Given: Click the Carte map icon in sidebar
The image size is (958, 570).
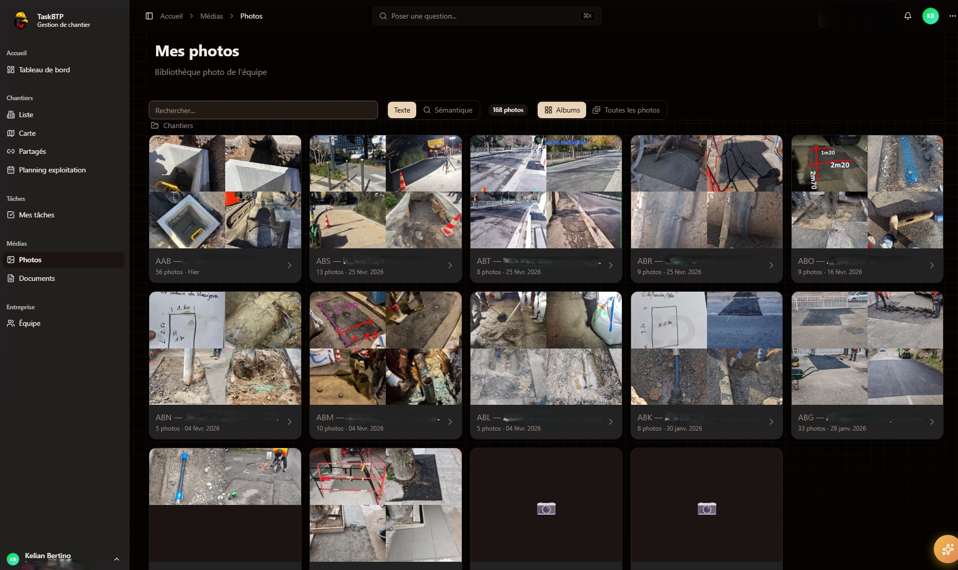Looking at the screenshot, I should pos(11,133).
